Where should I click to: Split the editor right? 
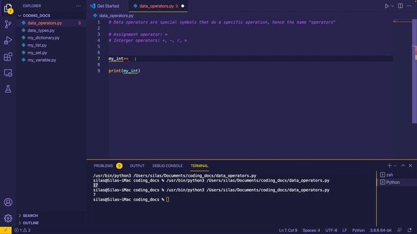coord(400,6)
